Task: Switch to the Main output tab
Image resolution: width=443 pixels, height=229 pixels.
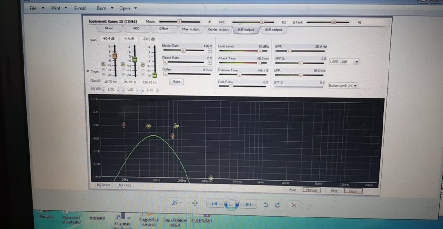Action: (191, 29)
